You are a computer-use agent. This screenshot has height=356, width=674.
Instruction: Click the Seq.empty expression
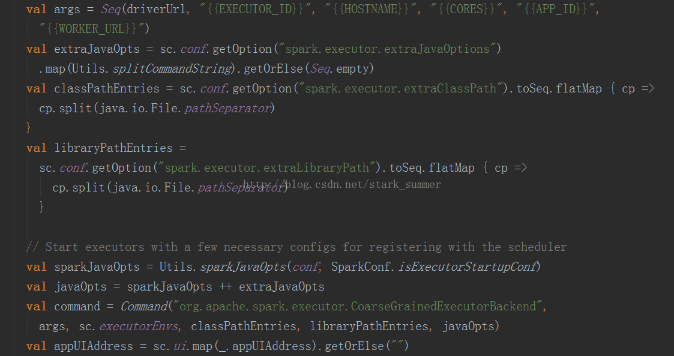340,69
